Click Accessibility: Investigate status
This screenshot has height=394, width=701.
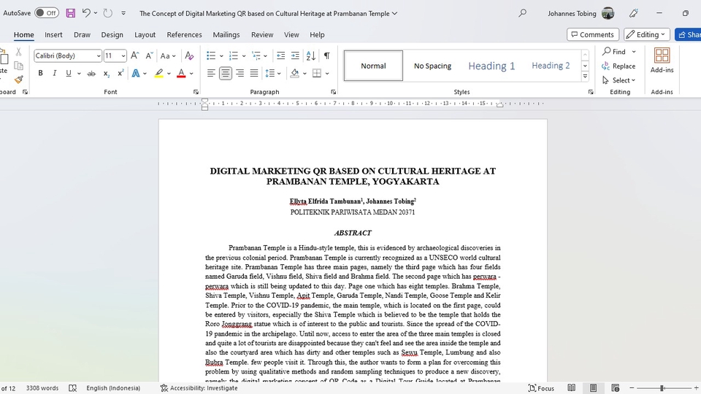199,387
